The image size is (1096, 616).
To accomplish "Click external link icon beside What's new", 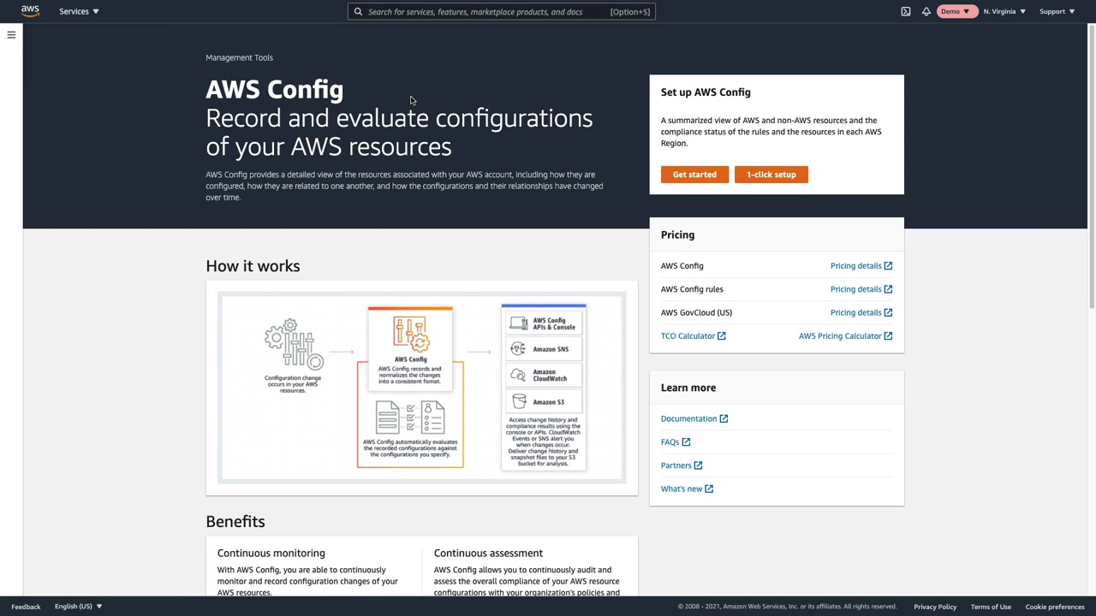I will pos(709,489).
